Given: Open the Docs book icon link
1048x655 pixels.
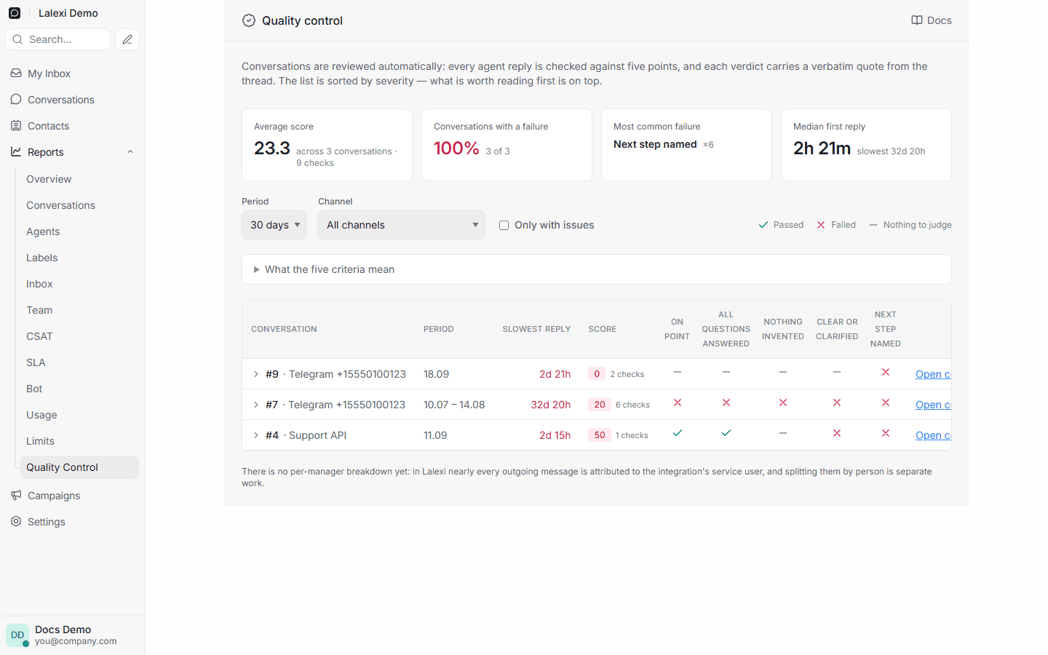Looking at the screenshot, I should point(917,20).
